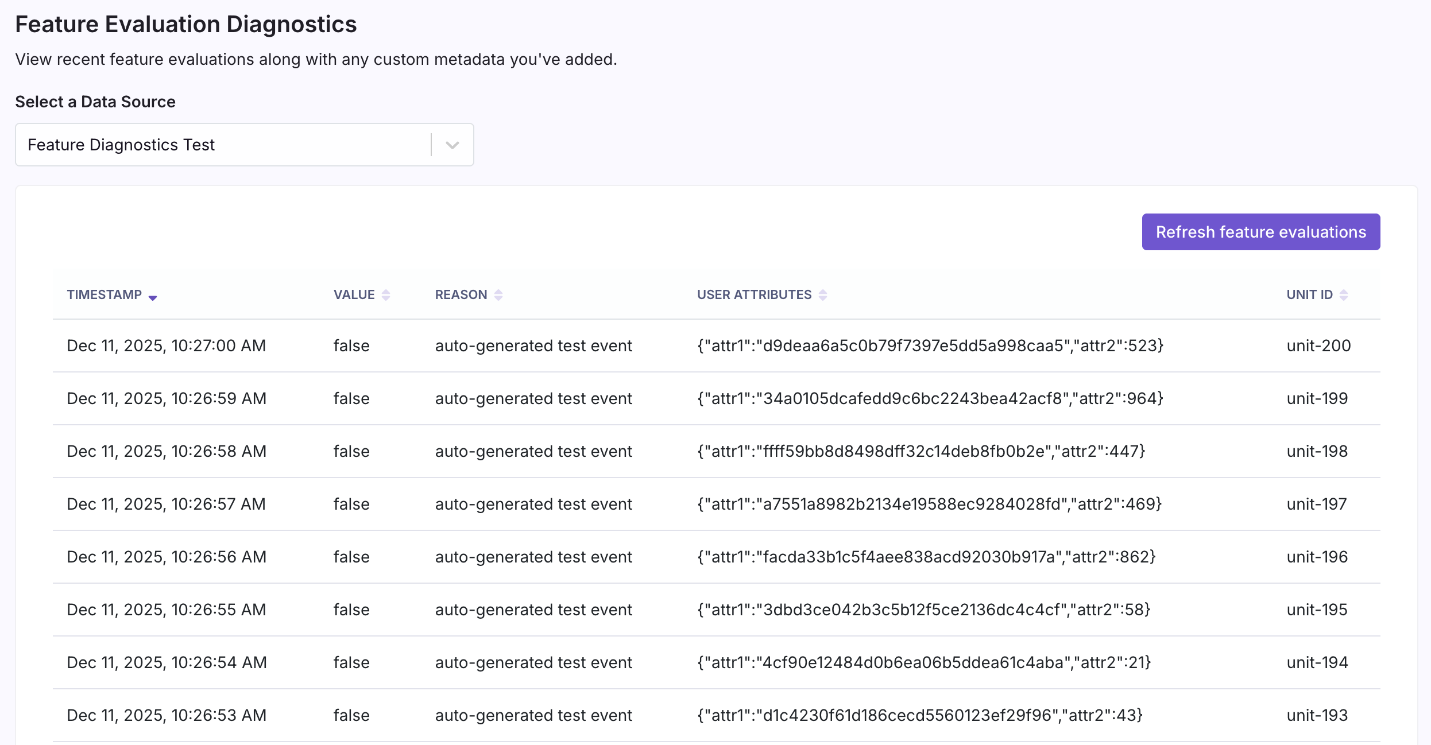This screenshot has width=1431, height=745.
Task: Sort by VALUE column header
Action: [x=354, y=295]
